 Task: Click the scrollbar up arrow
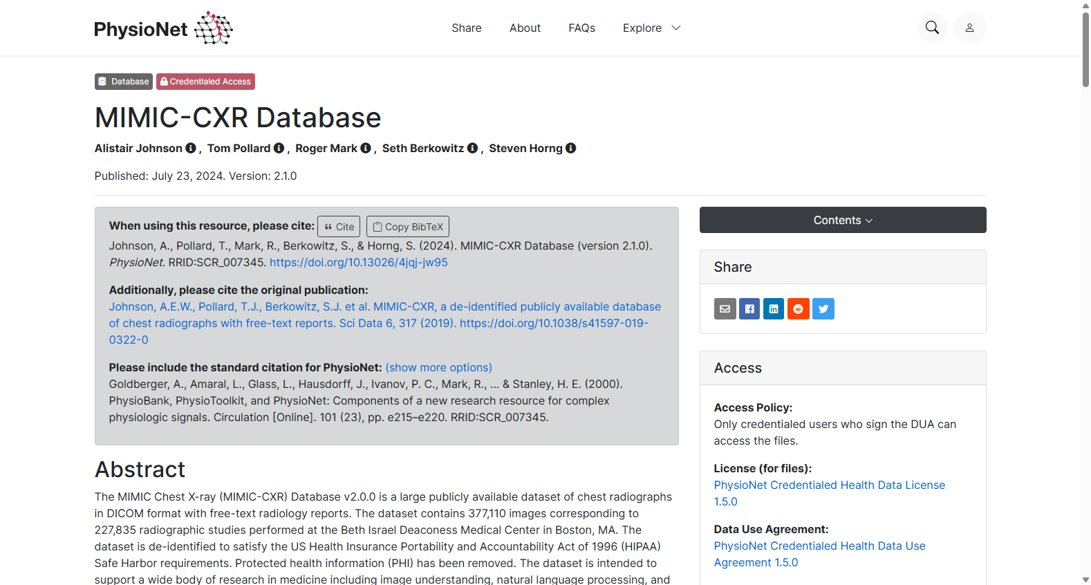(x=1085, y=6)
